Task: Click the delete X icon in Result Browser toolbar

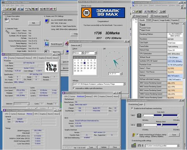Action: [x=155, y=12]
